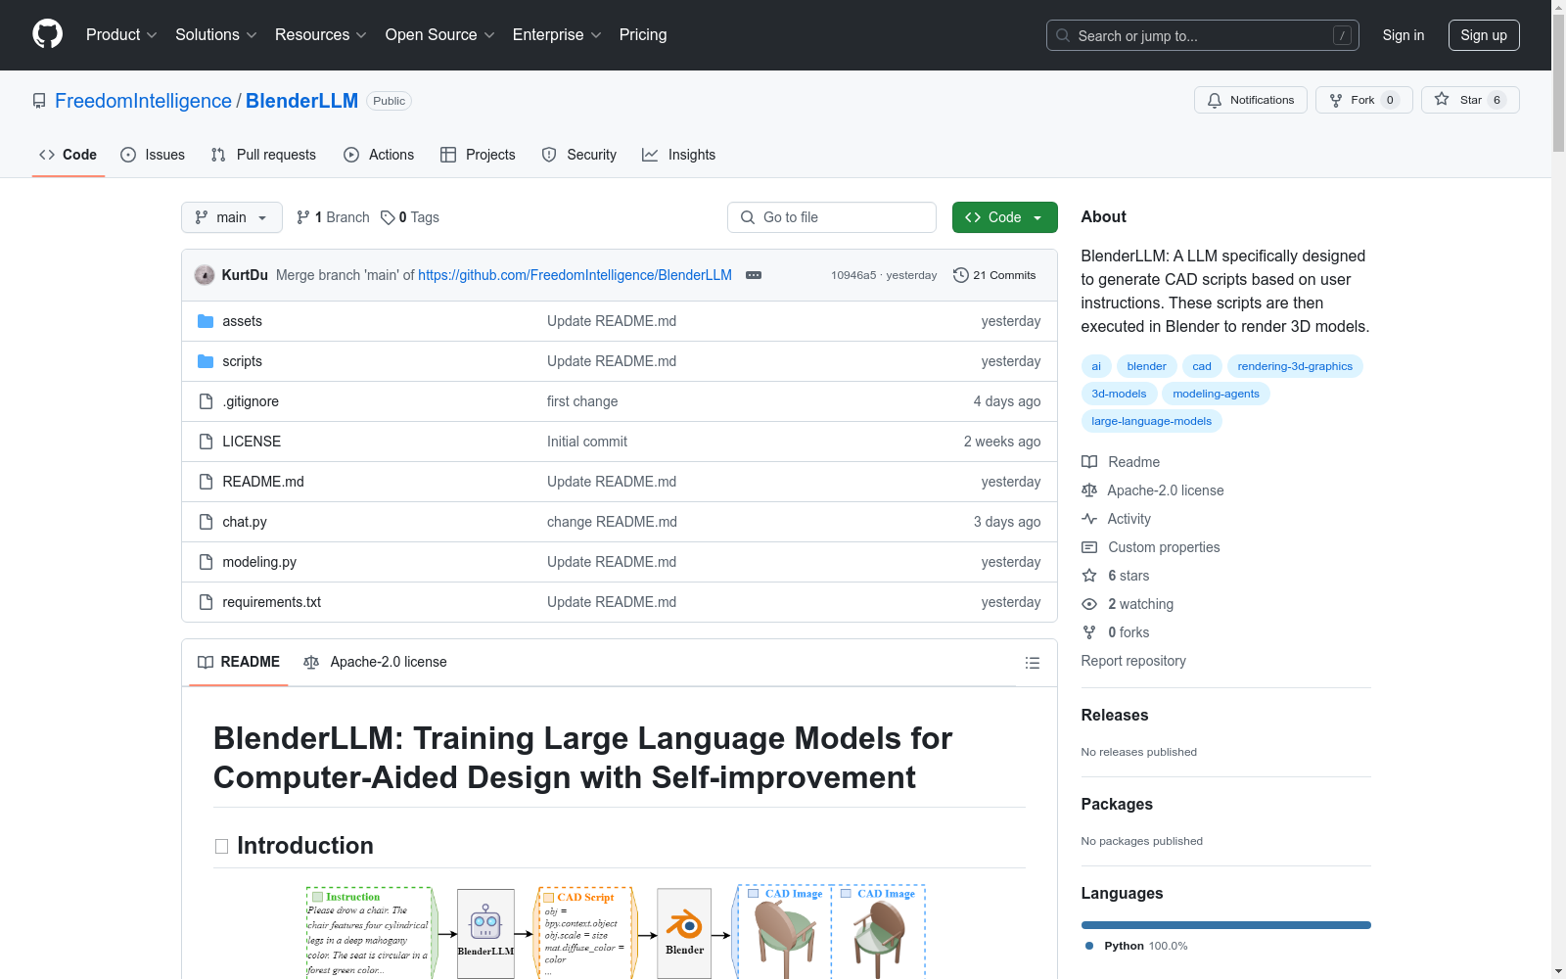Click the GitHub logo icon
This screenshot has width=1566, height=979.
pyautogui.click(x=47, y=34)
